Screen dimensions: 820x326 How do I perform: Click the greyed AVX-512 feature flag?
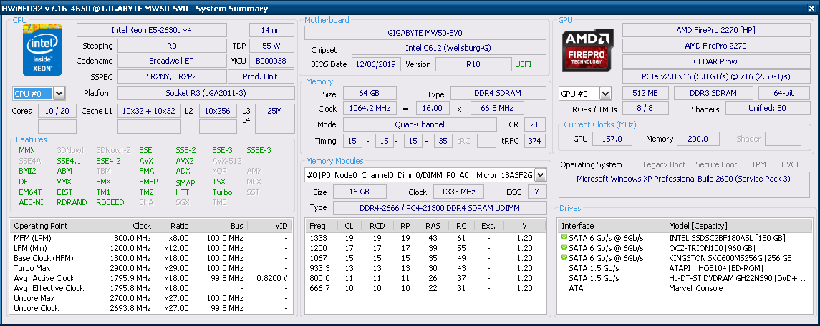coord(227,161)
